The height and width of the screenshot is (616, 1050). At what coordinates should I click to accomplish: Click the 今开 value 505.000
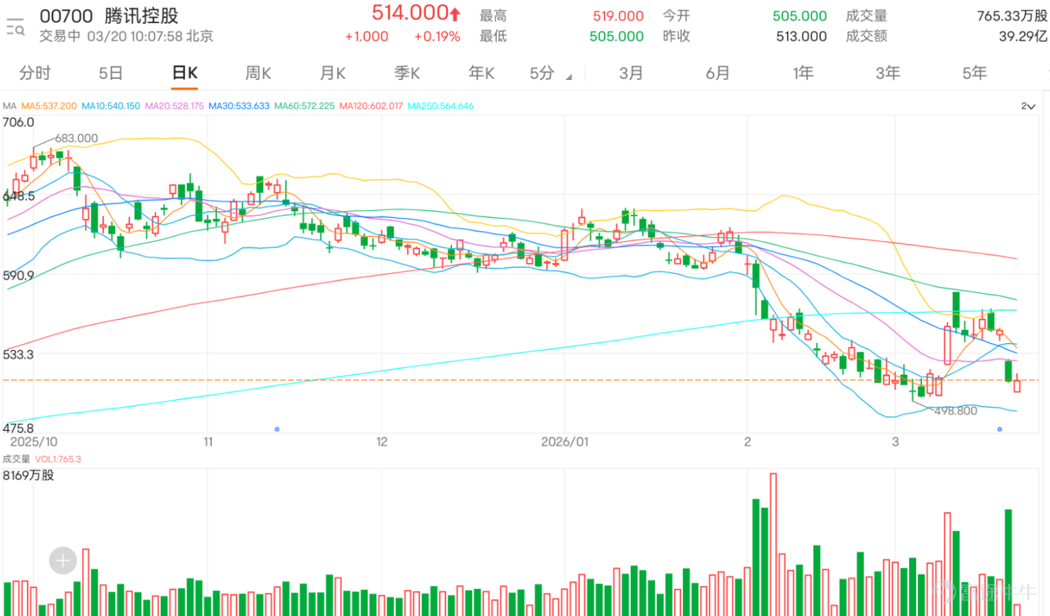click(x=799, y=16)
